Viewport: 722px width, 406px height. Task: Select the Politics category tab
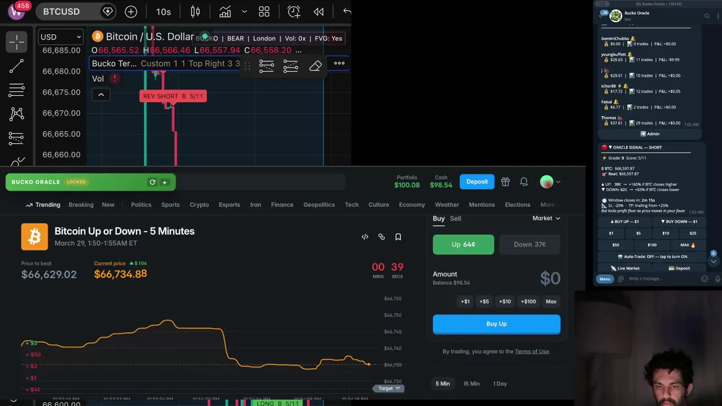point(141,205)
